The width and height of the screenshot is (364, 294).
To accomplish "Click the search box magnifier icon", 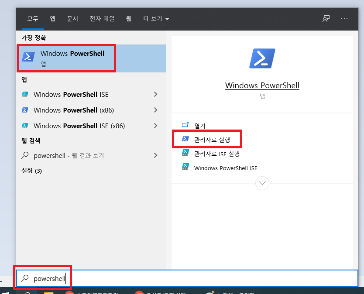I will pyautogui.click(x=25, y=278).
